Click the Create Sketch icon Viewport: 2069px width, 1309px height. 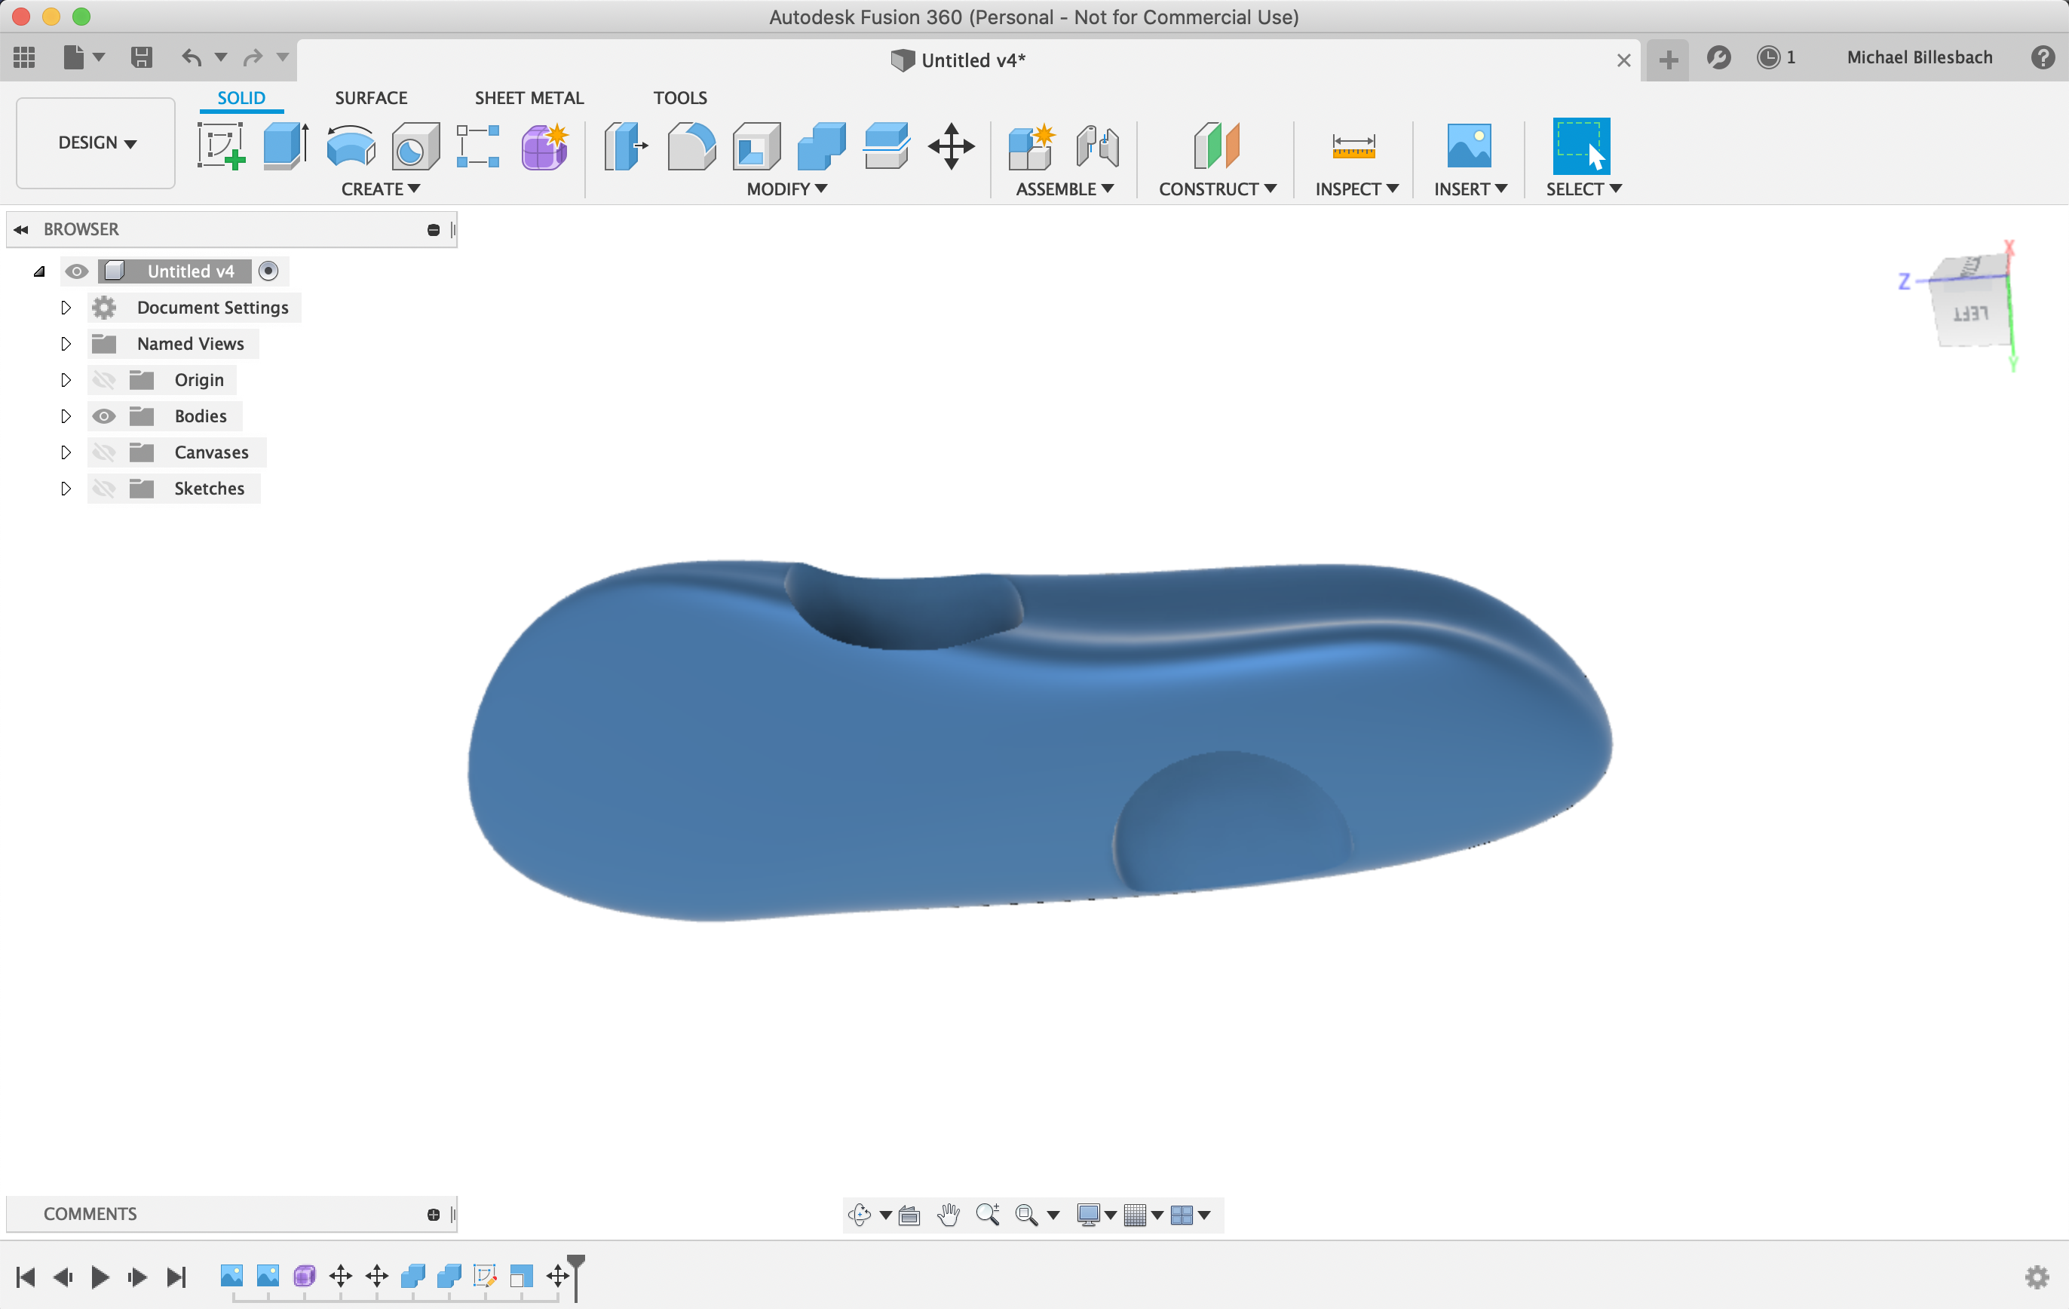(x=221, y=146)
